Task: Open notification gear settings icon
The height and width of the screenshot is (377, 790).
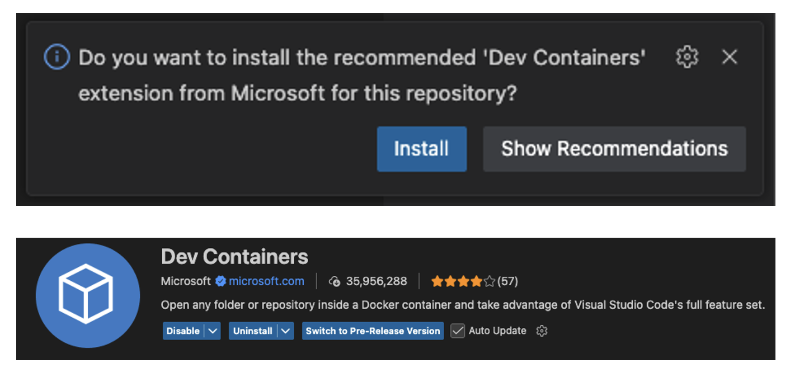Action: [x=687, y=57]
